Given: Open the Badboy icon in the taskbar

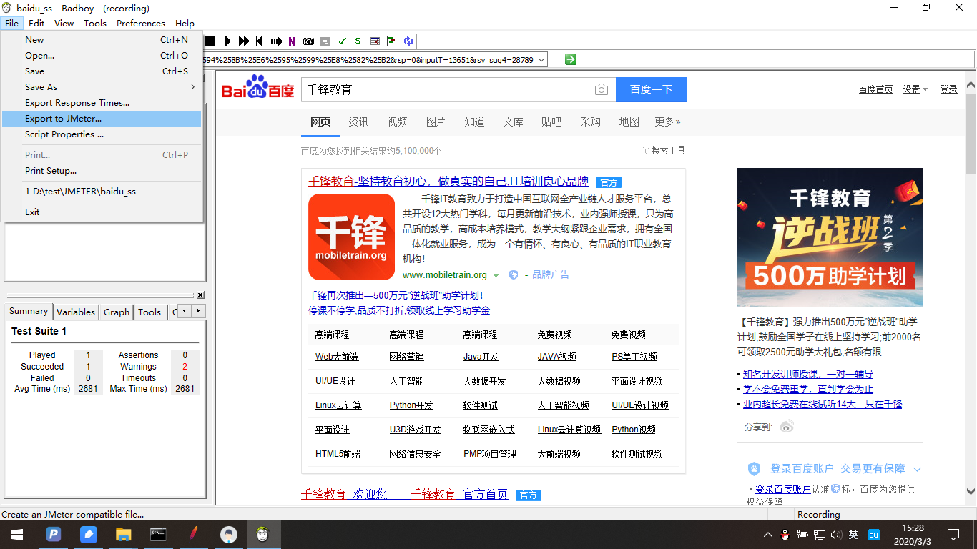Looking at the screenshot, I should (x=264, y=534).
